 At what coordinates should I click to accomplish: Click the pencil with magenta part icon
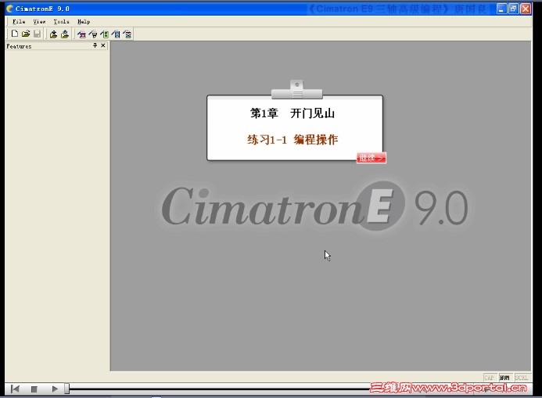coord(81,34)
